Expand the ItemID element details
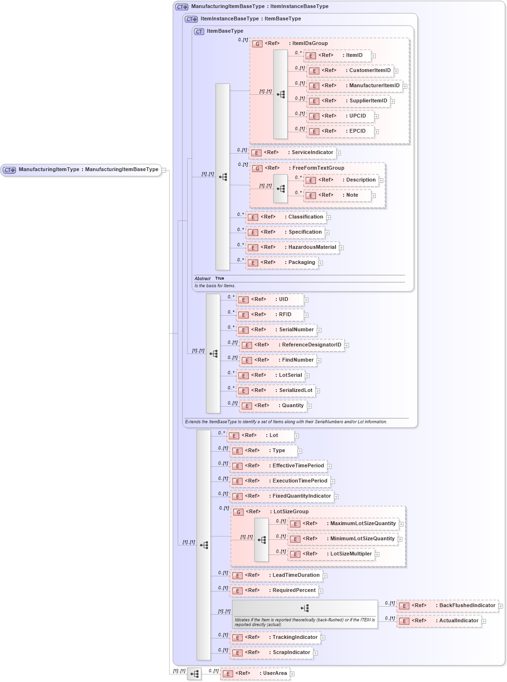The width and height of the screenshot is (507, 682). pos(373,55)
